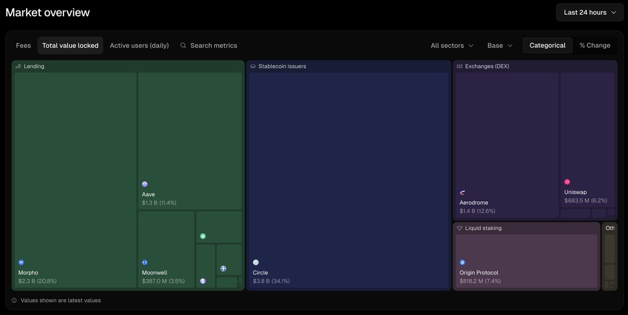Click the green logo in the small Lending tile

tap(203, 237)
